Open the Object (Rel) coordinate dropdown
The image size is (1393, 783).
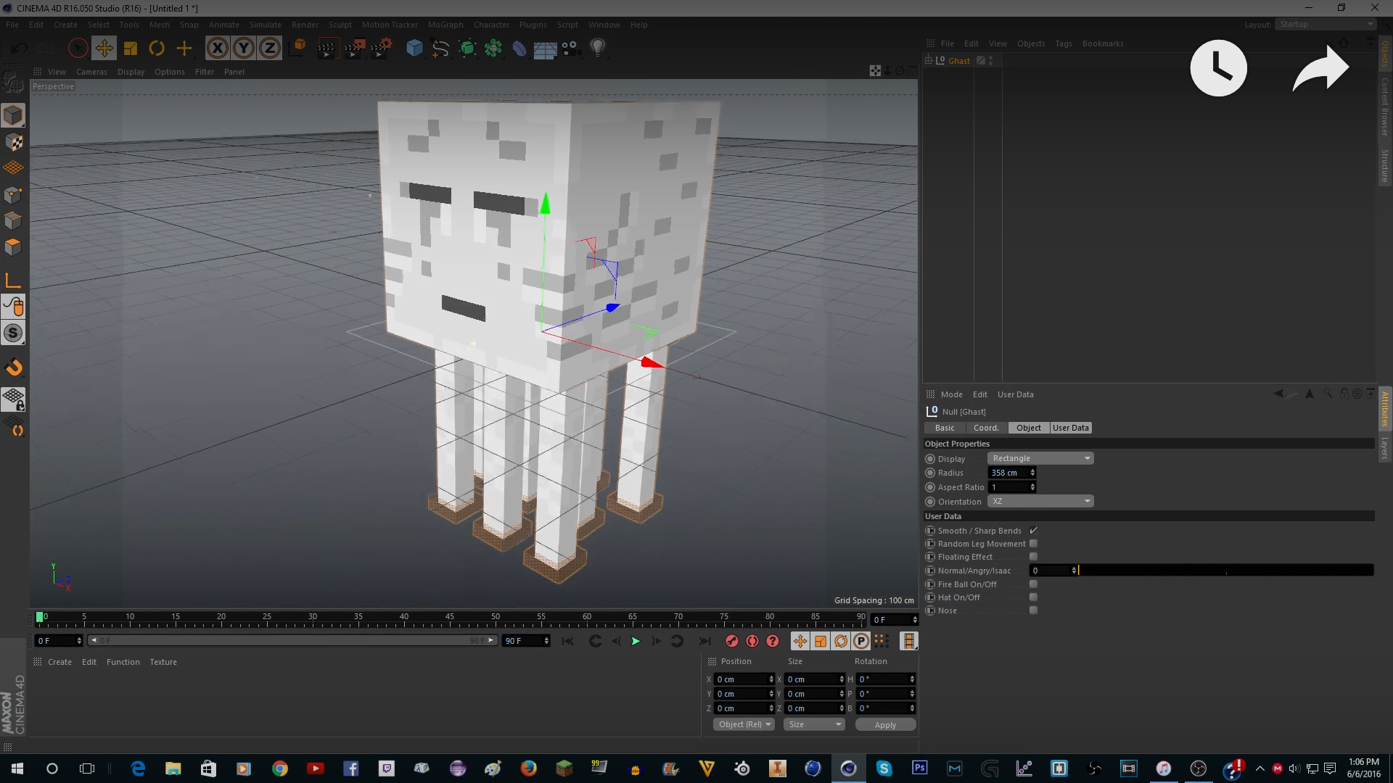(744, 724)
